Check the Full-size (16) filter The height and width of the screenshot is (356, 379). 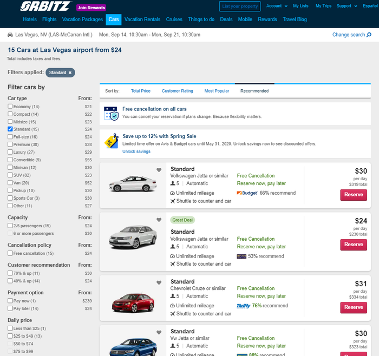(10, 137)
